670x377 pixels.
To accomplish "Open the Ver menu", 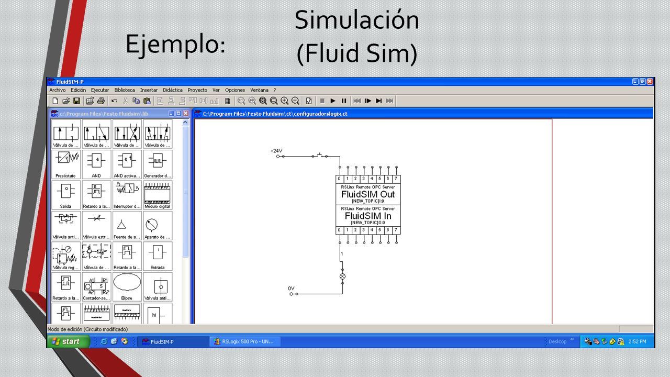I will click(216, 90).
